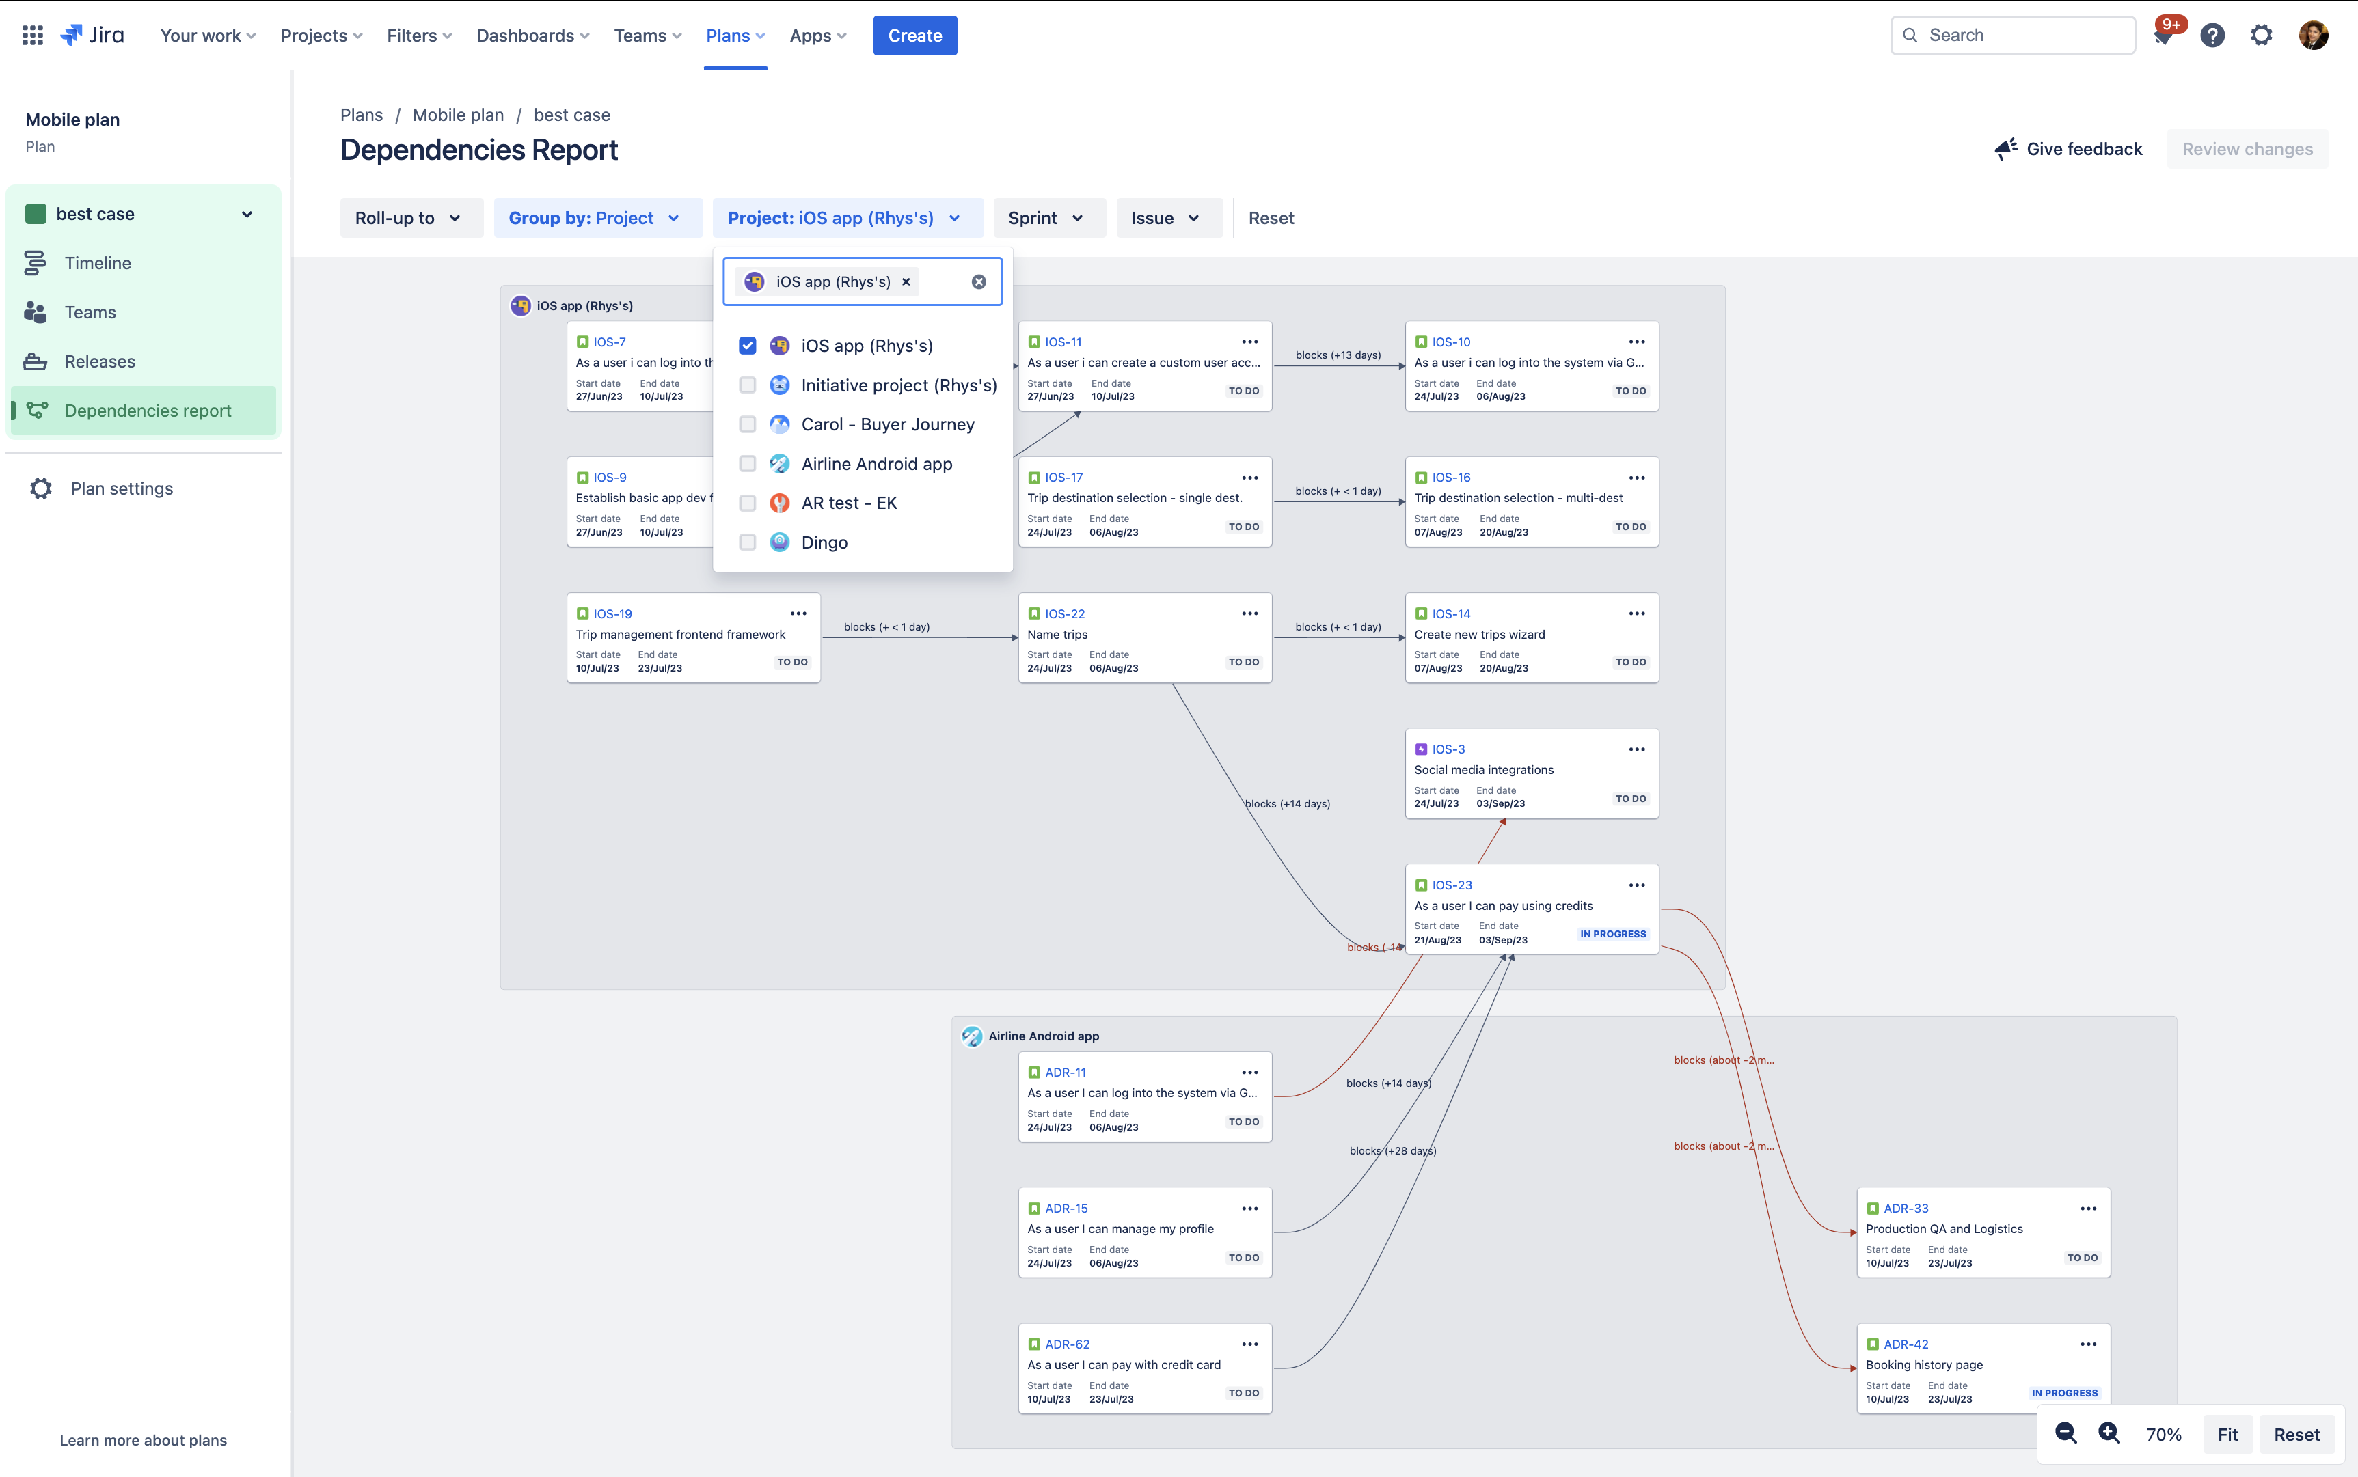Click the 70% zoom level control
This screenshot has width=2358, height=1477.
(x=2165, y=1433)
